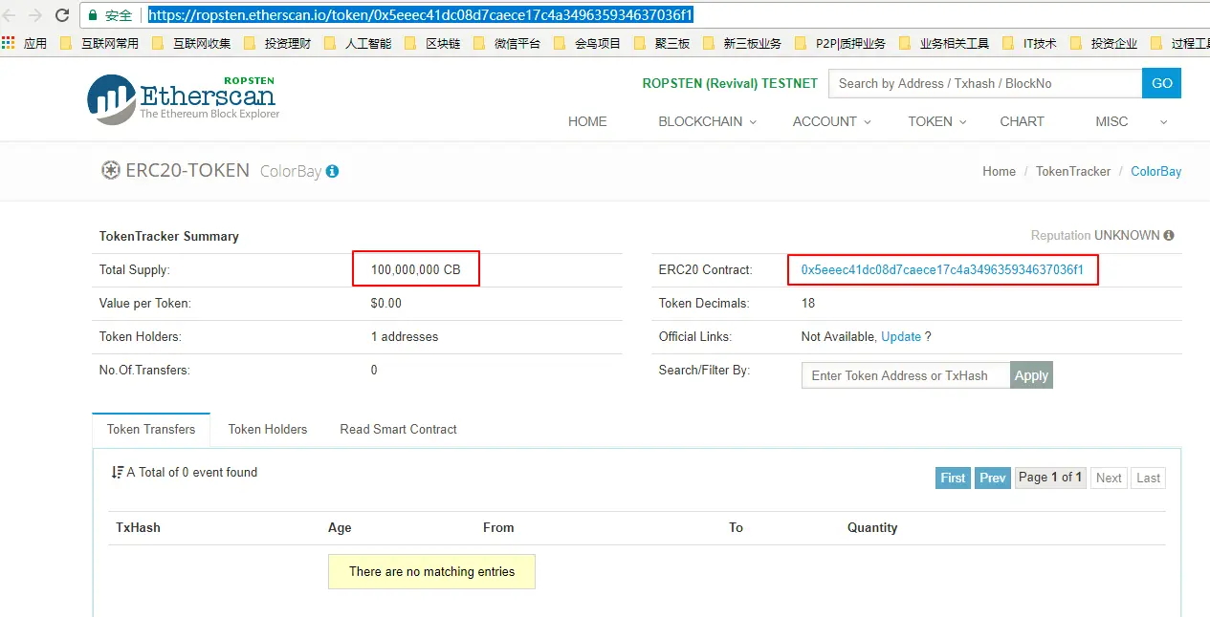Viewport: 1210px width, 617px height.
Task: Switch to Token Transfers tab
Action: 151,429
